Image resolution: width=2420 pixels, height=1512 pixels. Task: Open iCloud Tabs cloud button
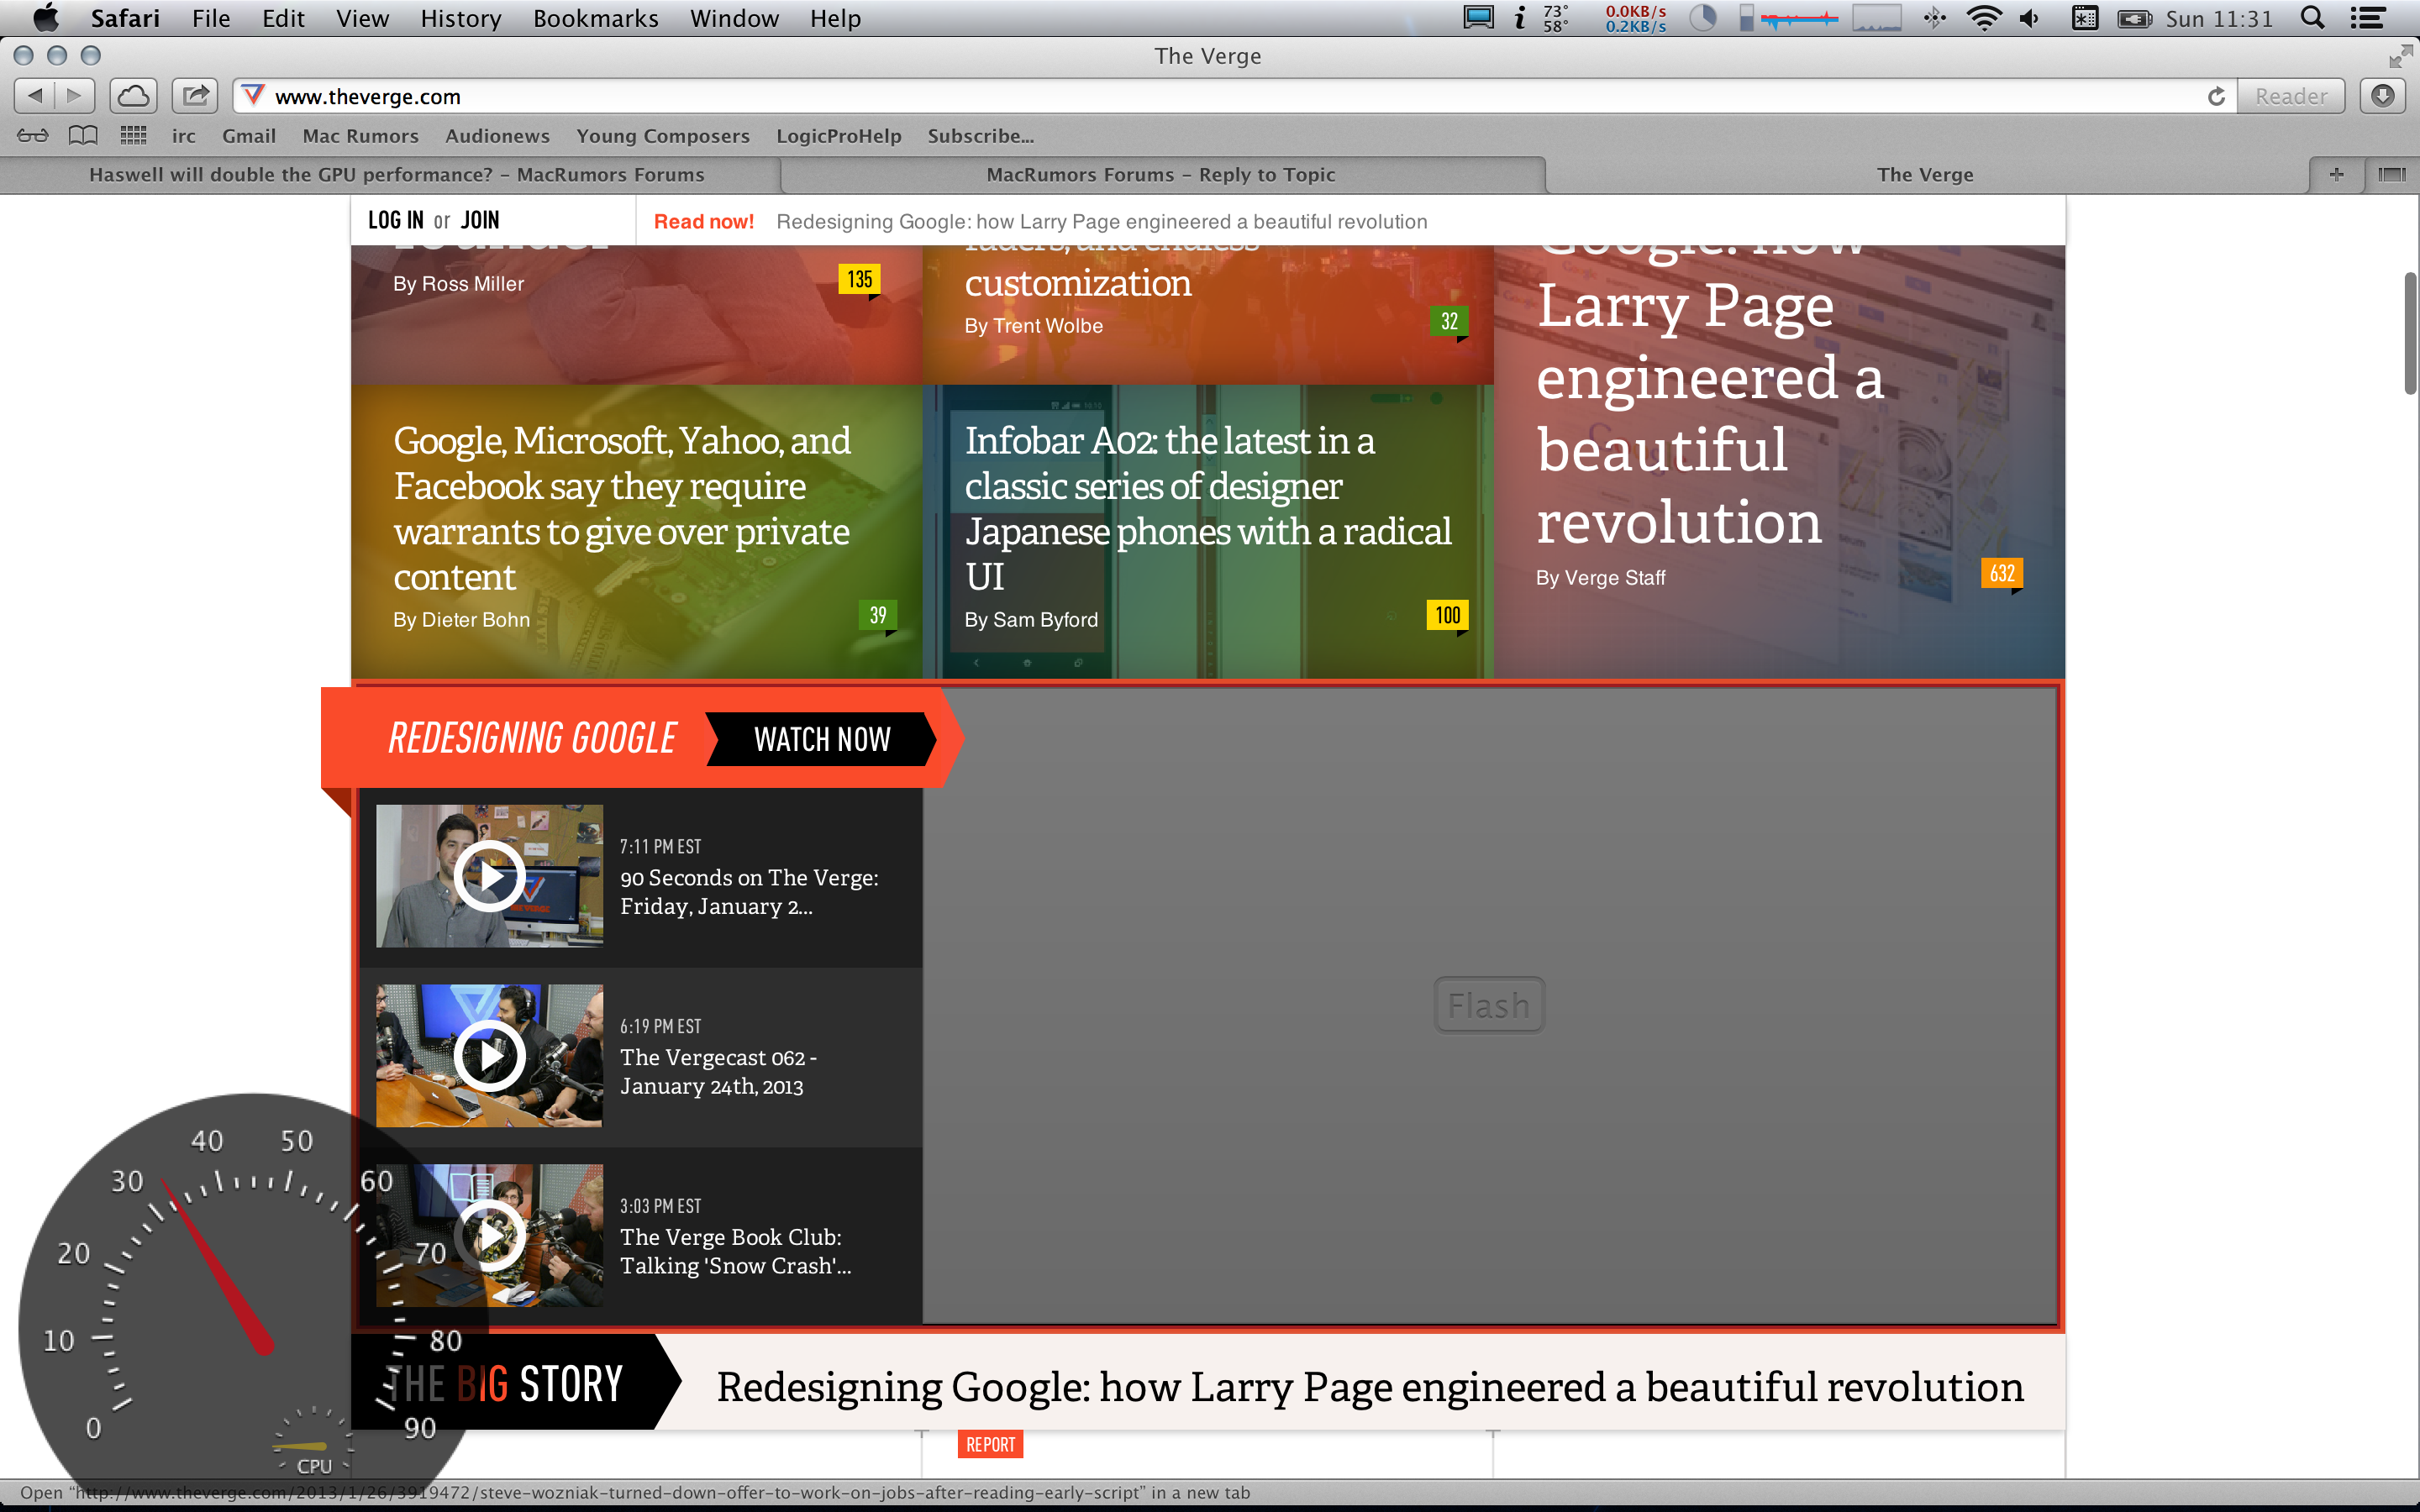[133, 96]
